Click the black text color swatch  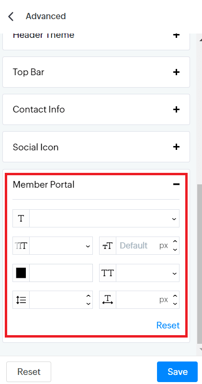[21, 273]
